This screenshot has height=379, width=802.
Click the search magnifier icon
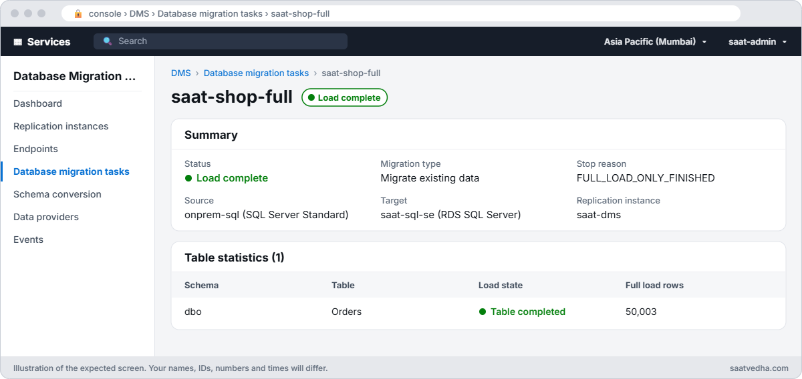point(108,41)
